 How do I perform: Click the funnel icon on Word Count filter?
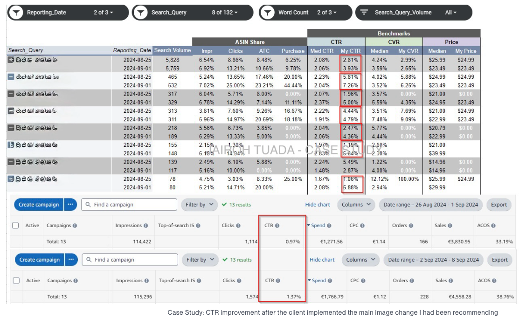coord(267,13)
